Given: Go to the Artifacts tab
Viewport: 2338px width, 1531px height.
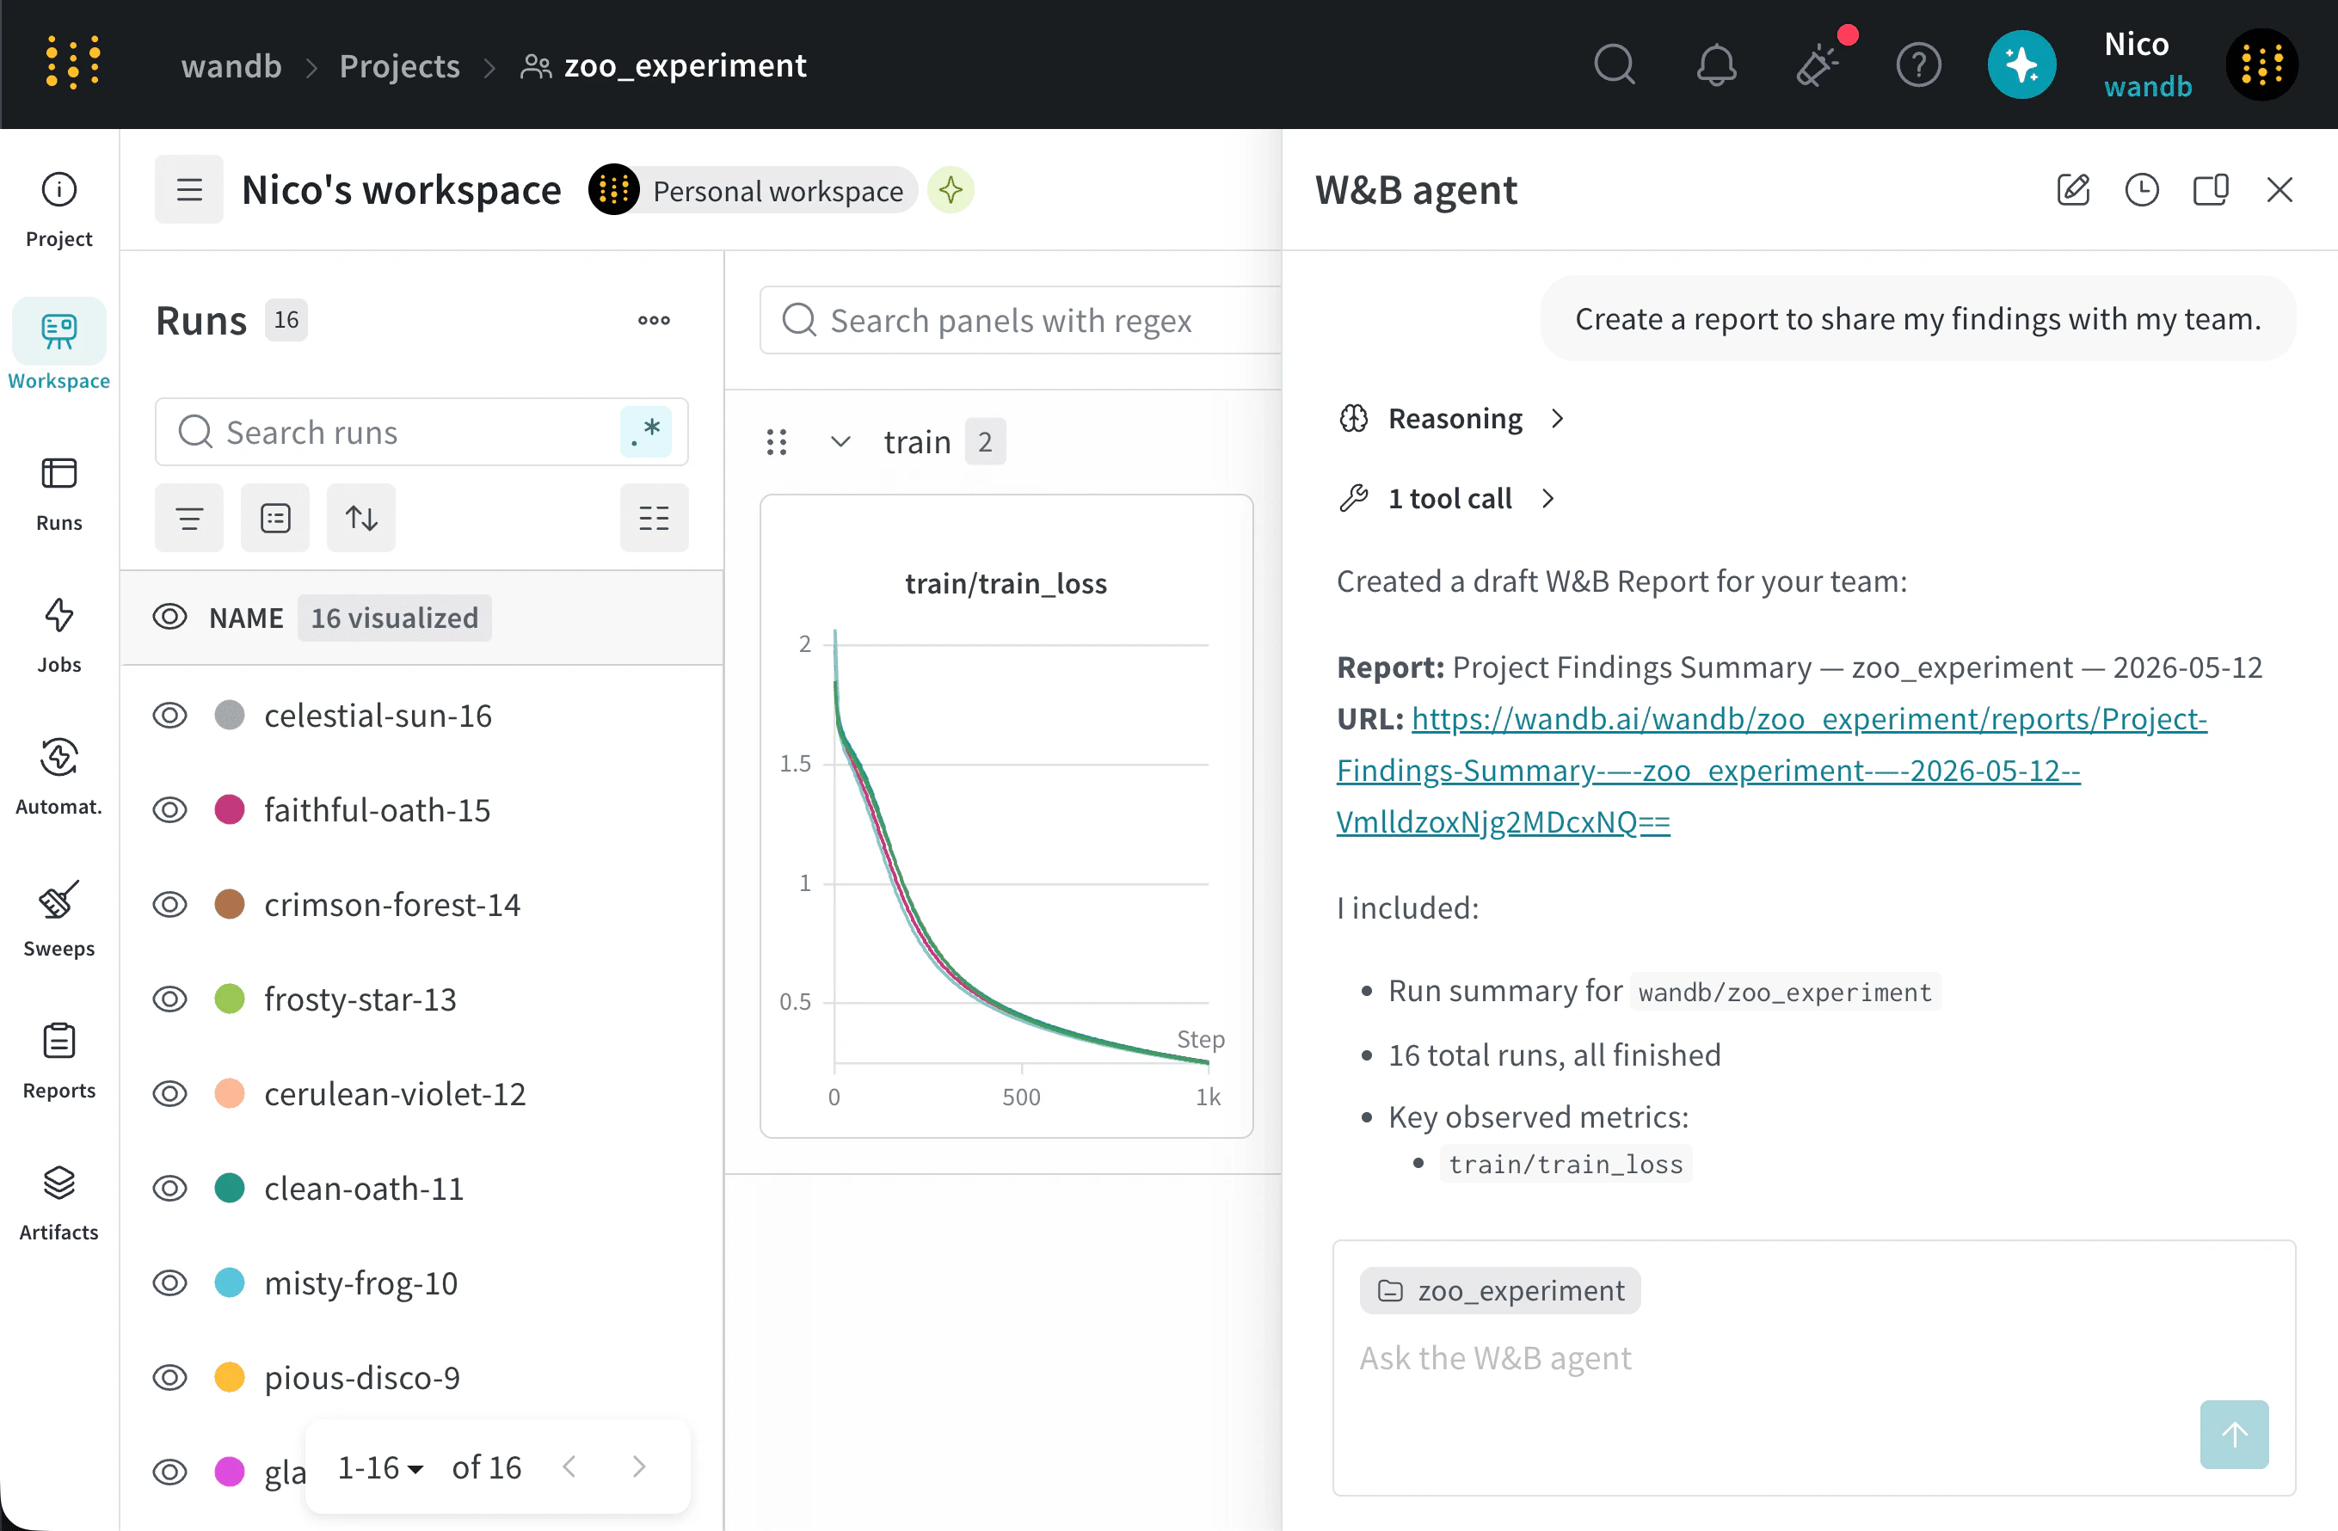Looking at the screenshot, I should click(59, 1202).
